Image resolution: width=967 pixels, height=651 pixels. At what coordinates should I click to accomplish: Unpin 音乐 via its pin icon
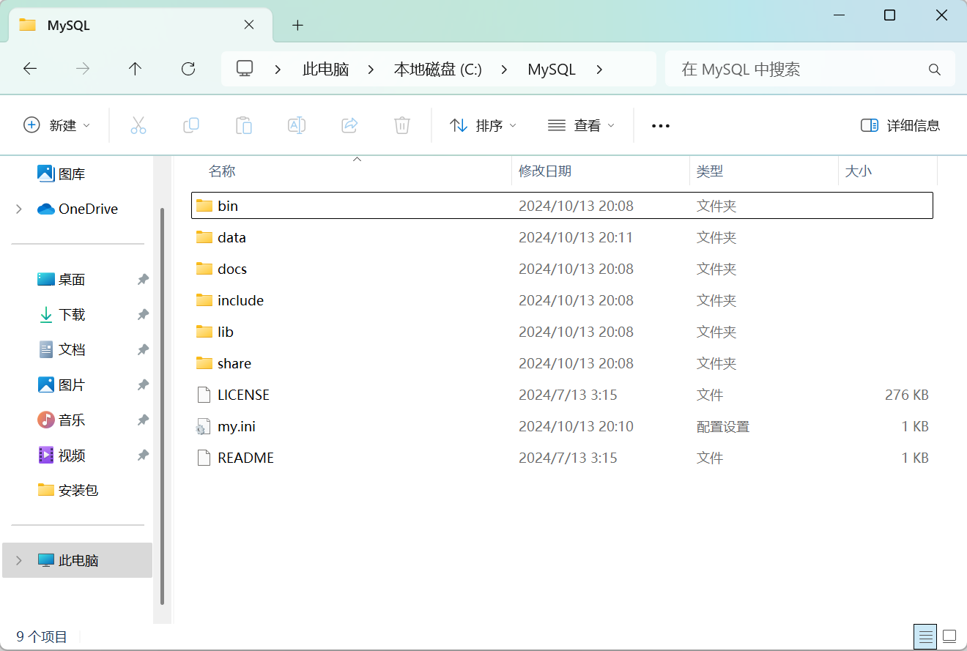point(143,420)
